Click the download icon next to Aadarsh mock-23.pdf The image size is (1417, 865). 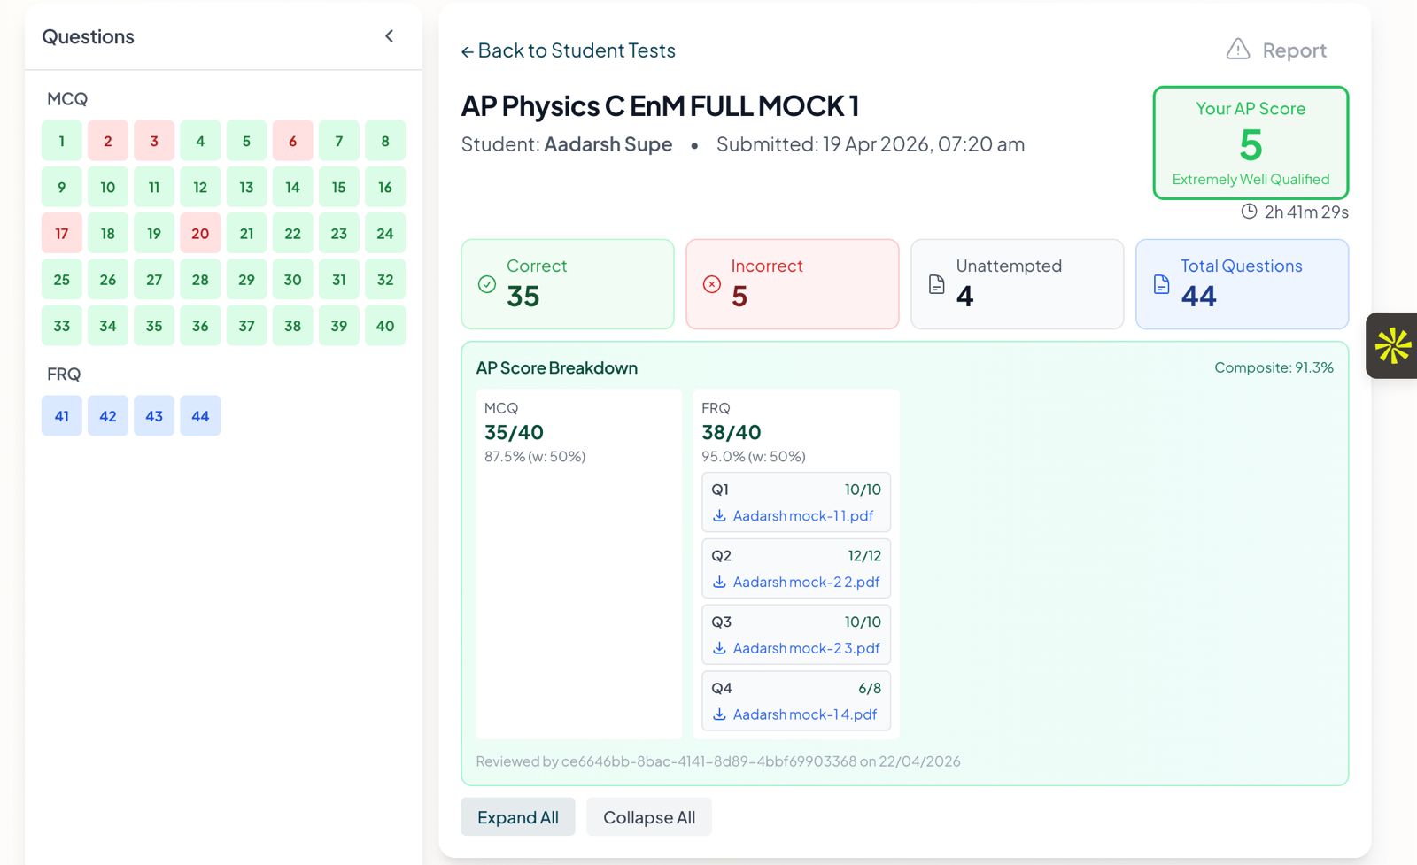click(719, 648)
